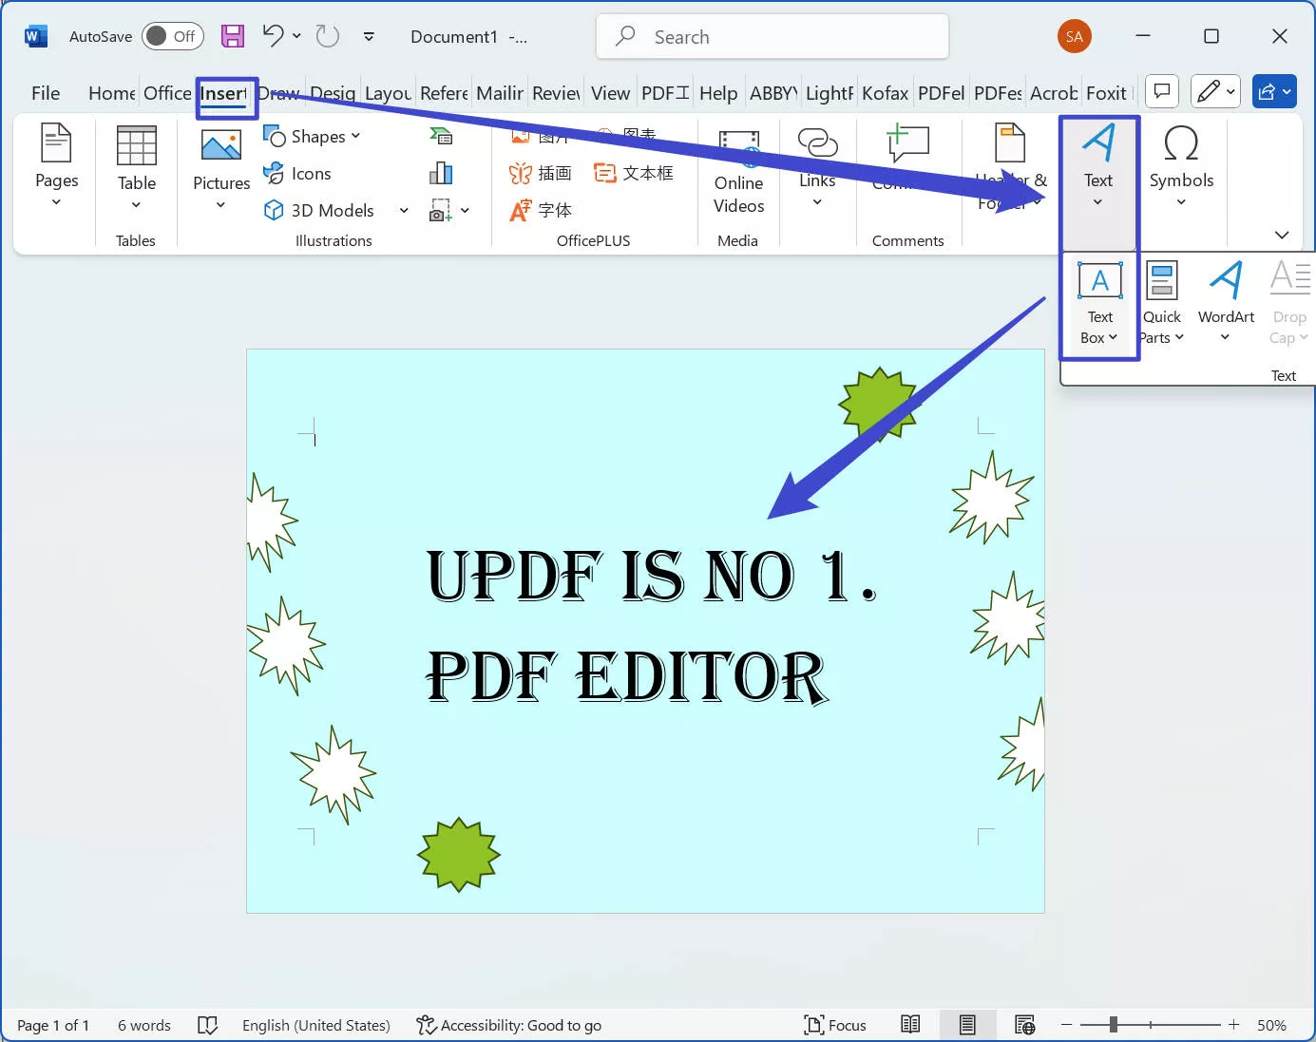This screenshot has height=1042, width=1316.
Task: Open the File tab
Action: click(x=46, y=93)
